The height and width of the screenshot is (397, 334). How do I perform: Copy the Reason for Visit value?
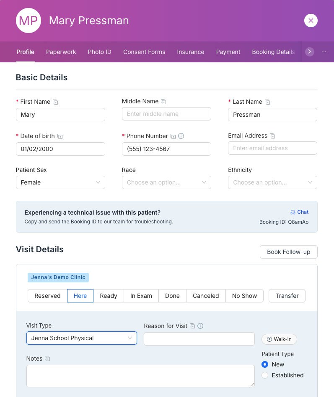click(192, 326)
